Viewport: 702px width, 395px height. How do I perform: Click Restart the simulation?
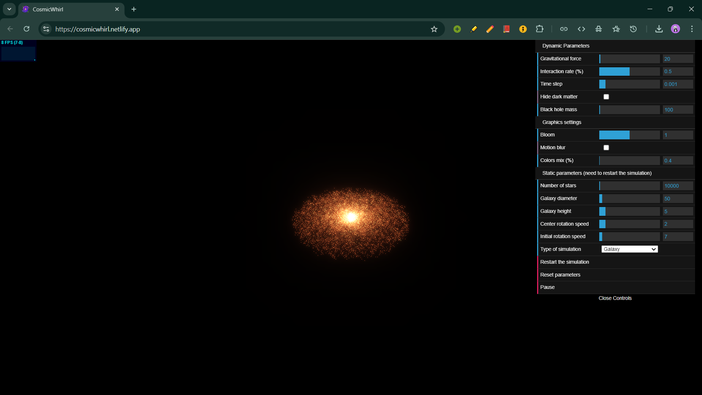(616, 262)
